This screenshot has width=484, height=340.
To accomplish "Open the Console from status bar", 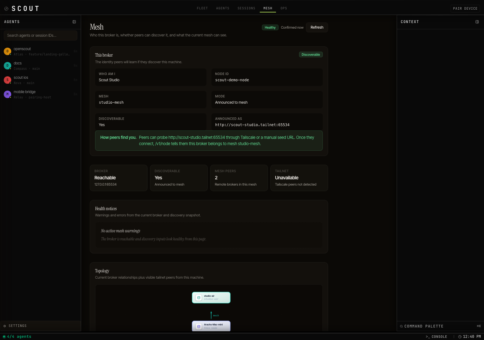I will tap(436, 337).
